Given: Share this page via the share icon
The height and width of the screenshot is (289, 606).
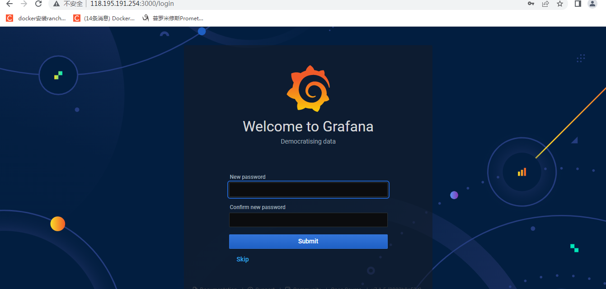Looking at the screenshot, I should click(545, 4).
